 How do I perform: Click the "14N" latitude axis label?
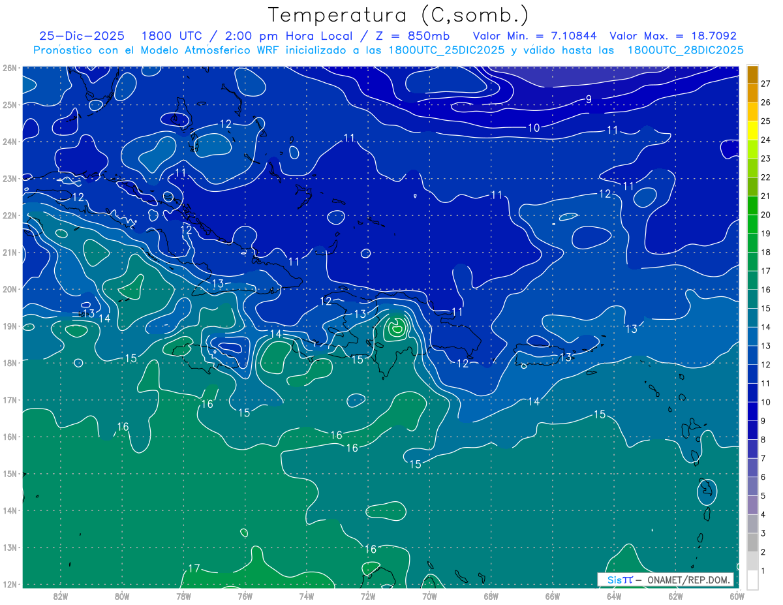coord(10,510)
